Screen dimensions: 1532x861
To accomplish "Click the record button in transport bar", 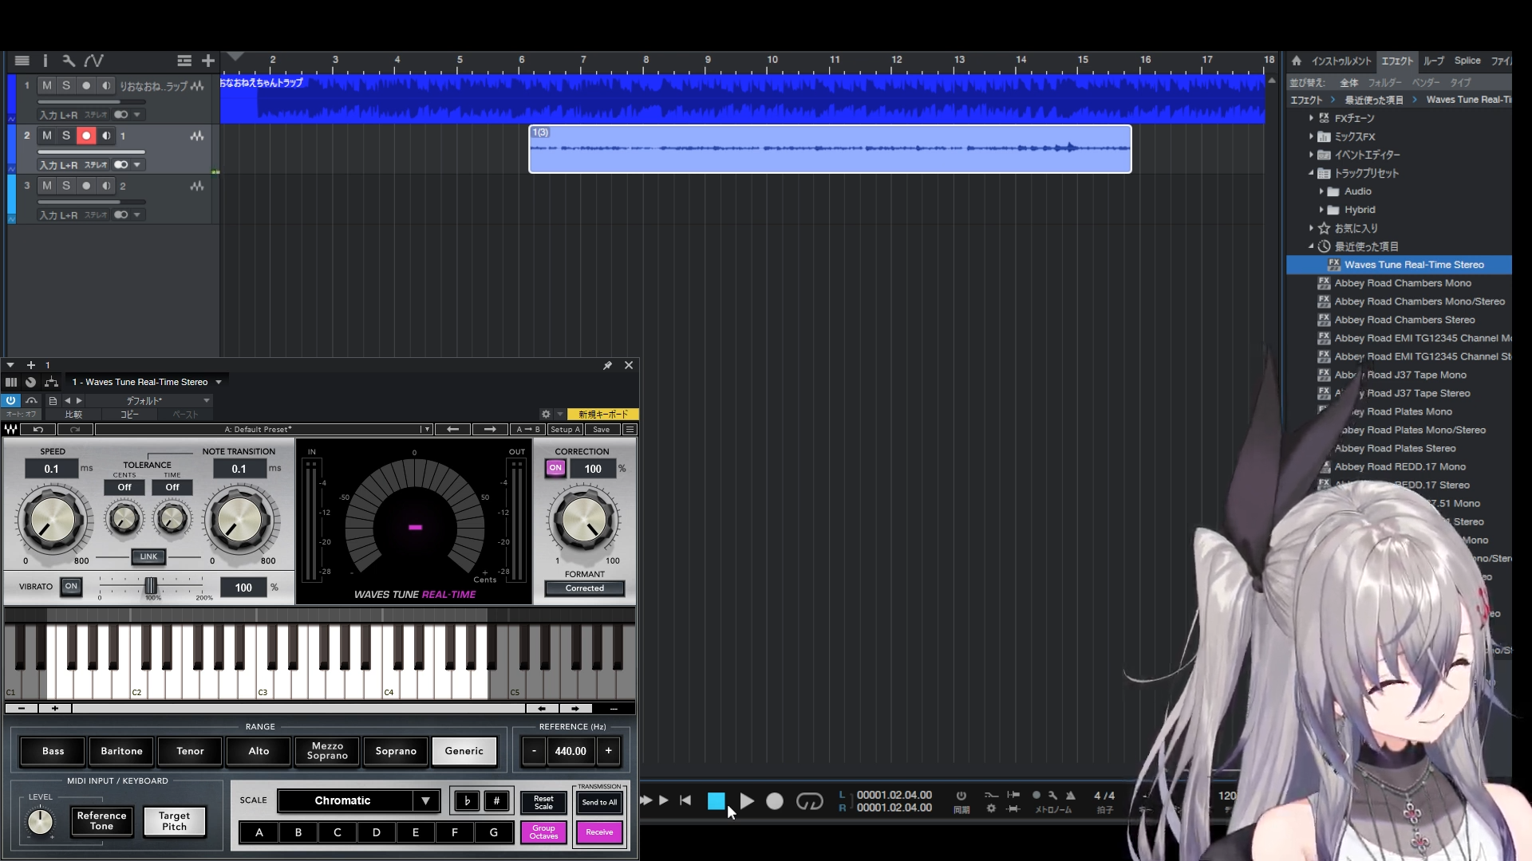I will (x=774, y=801).
